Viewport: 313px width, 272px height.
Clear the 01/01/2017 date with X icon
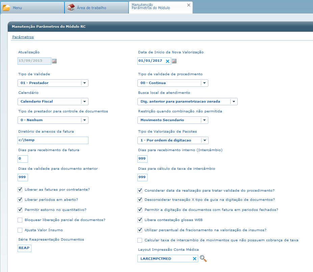(168, 61)
